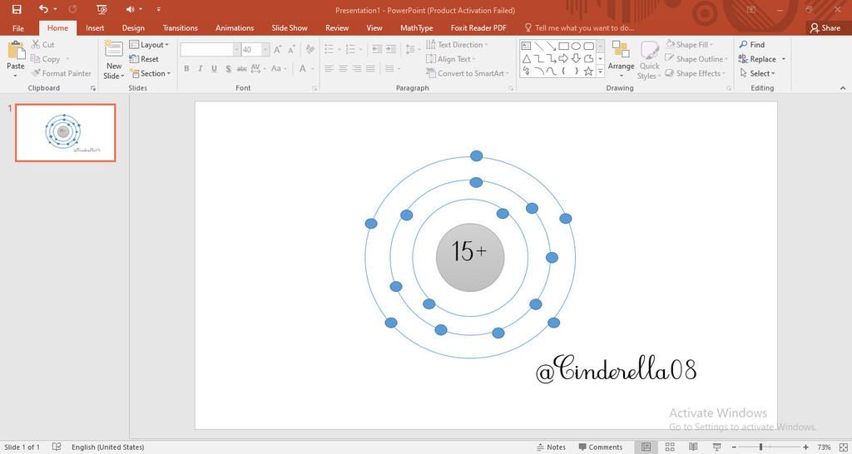Open the Shape Fill color menu
Viewport: 852px width, 454px height.
point(690,45)
